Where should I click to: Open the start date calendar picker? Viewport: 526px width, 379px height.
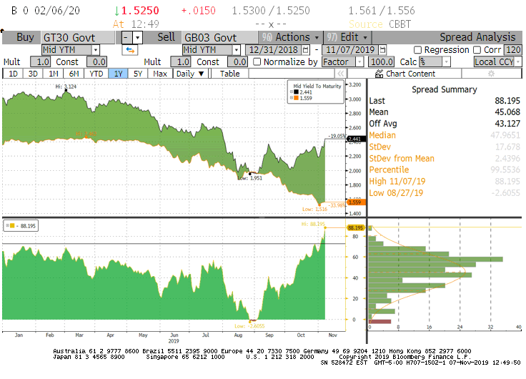306,50
